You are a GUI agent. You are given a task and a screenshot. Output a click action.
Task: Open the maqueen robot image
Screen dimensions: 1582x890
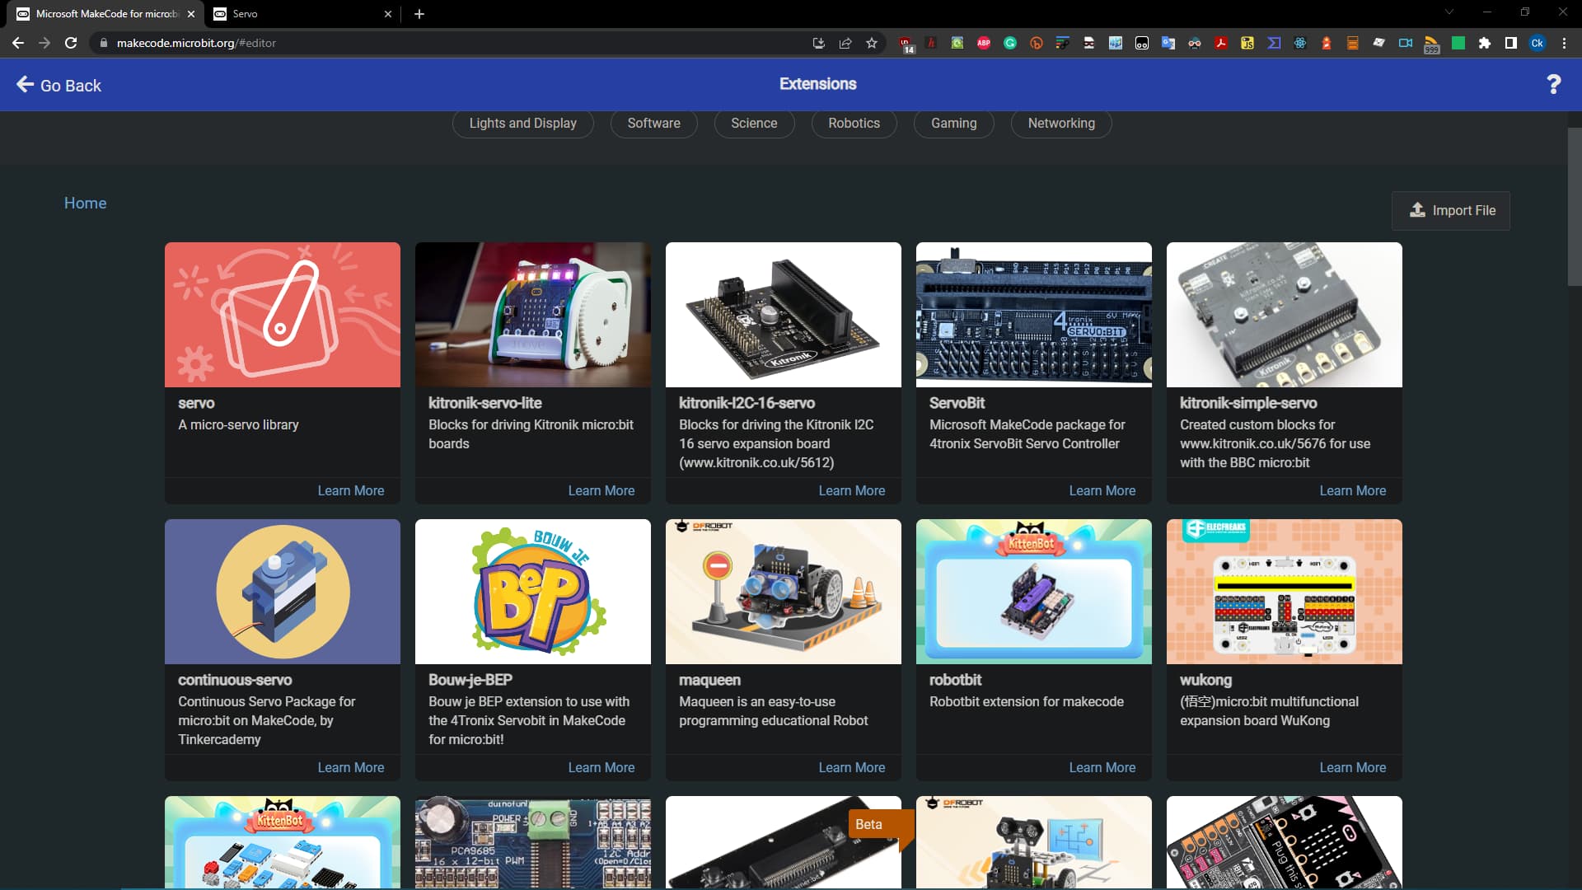[784, 592]
